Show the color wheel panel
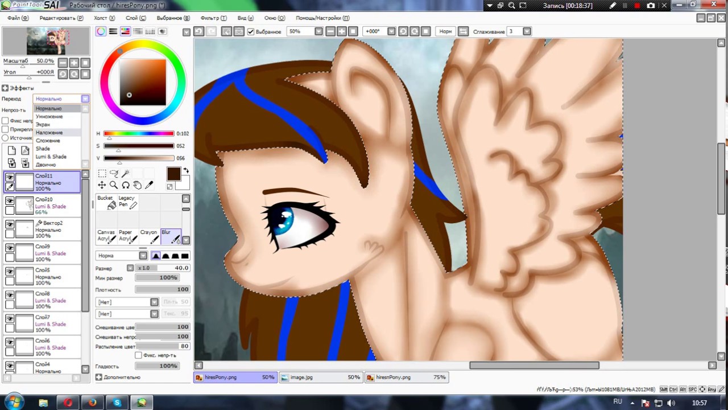The image size is (728, 410). tap(101, 31)
